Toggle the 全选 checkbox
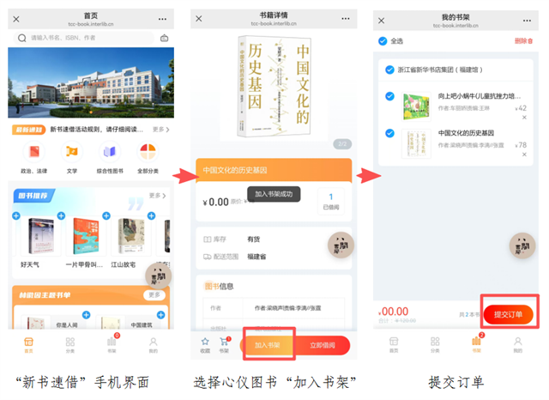The width and height of the screenshot is (549, 400). click(383, 40)
